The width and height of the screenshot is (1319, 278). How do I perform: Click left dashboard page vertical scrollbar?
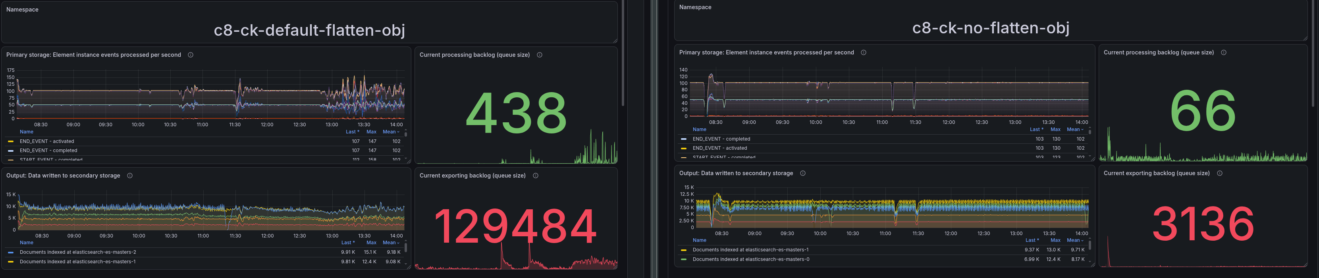tap(623, 53)
